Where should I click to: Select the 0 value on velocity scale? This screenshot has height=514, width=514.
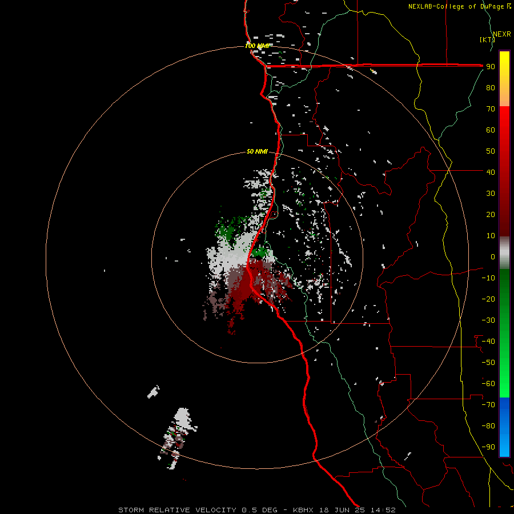pyautogui.click(x=493, y=256)
